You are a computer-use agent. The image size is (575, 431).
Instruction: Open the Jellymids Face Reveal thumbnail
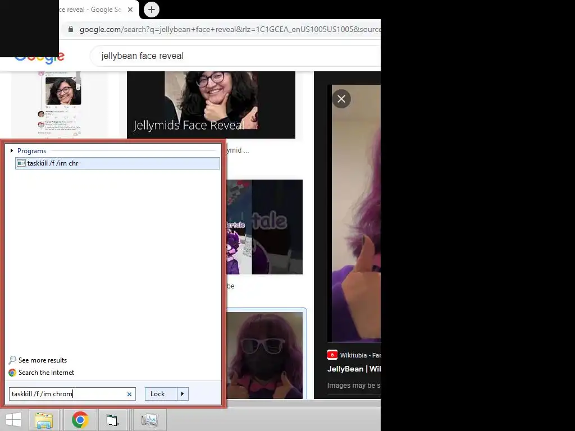tap(211, 105)
